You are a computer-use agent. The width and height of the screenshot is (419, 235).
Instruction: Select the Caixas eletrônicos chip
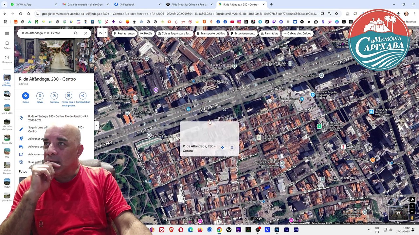tap(297, 33)
